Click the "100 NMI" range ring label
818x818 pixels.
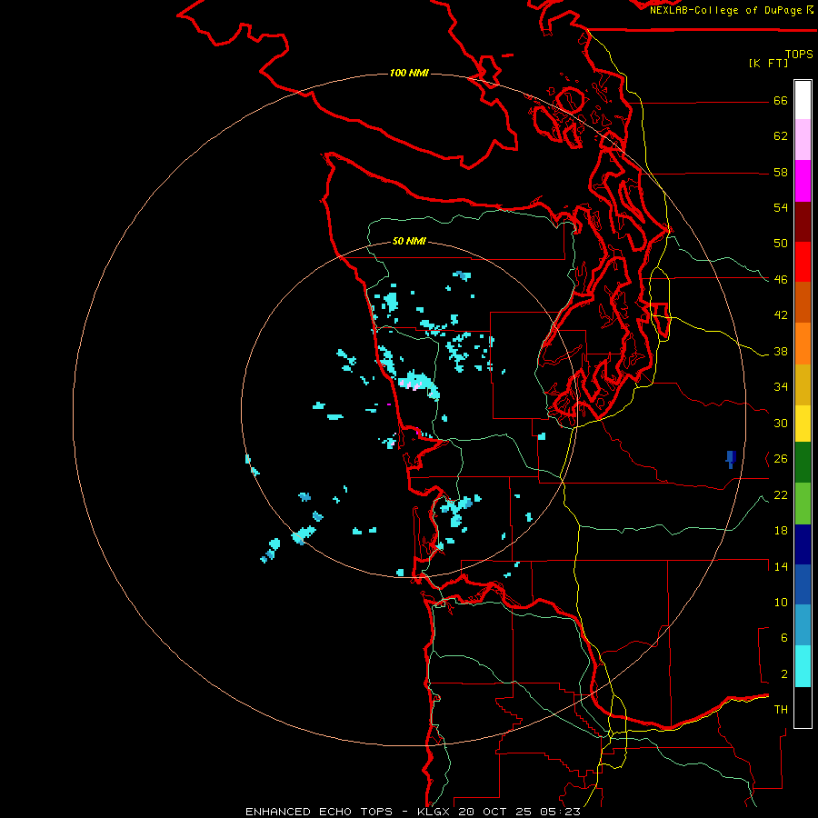pos(409,73)
